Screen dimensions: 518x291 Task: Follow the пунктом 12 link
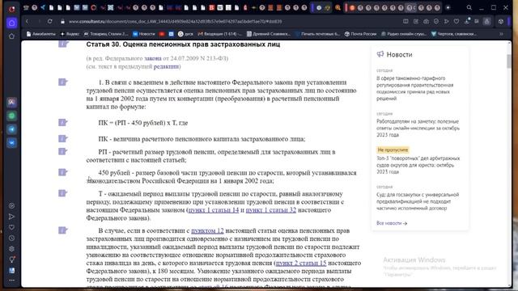[x=207, y=230]
